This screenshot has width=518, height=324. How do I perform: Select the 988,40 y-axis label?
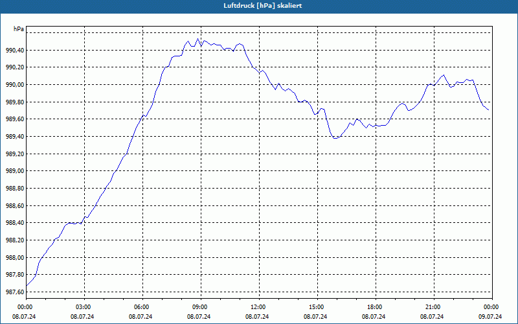click(14, 223)
